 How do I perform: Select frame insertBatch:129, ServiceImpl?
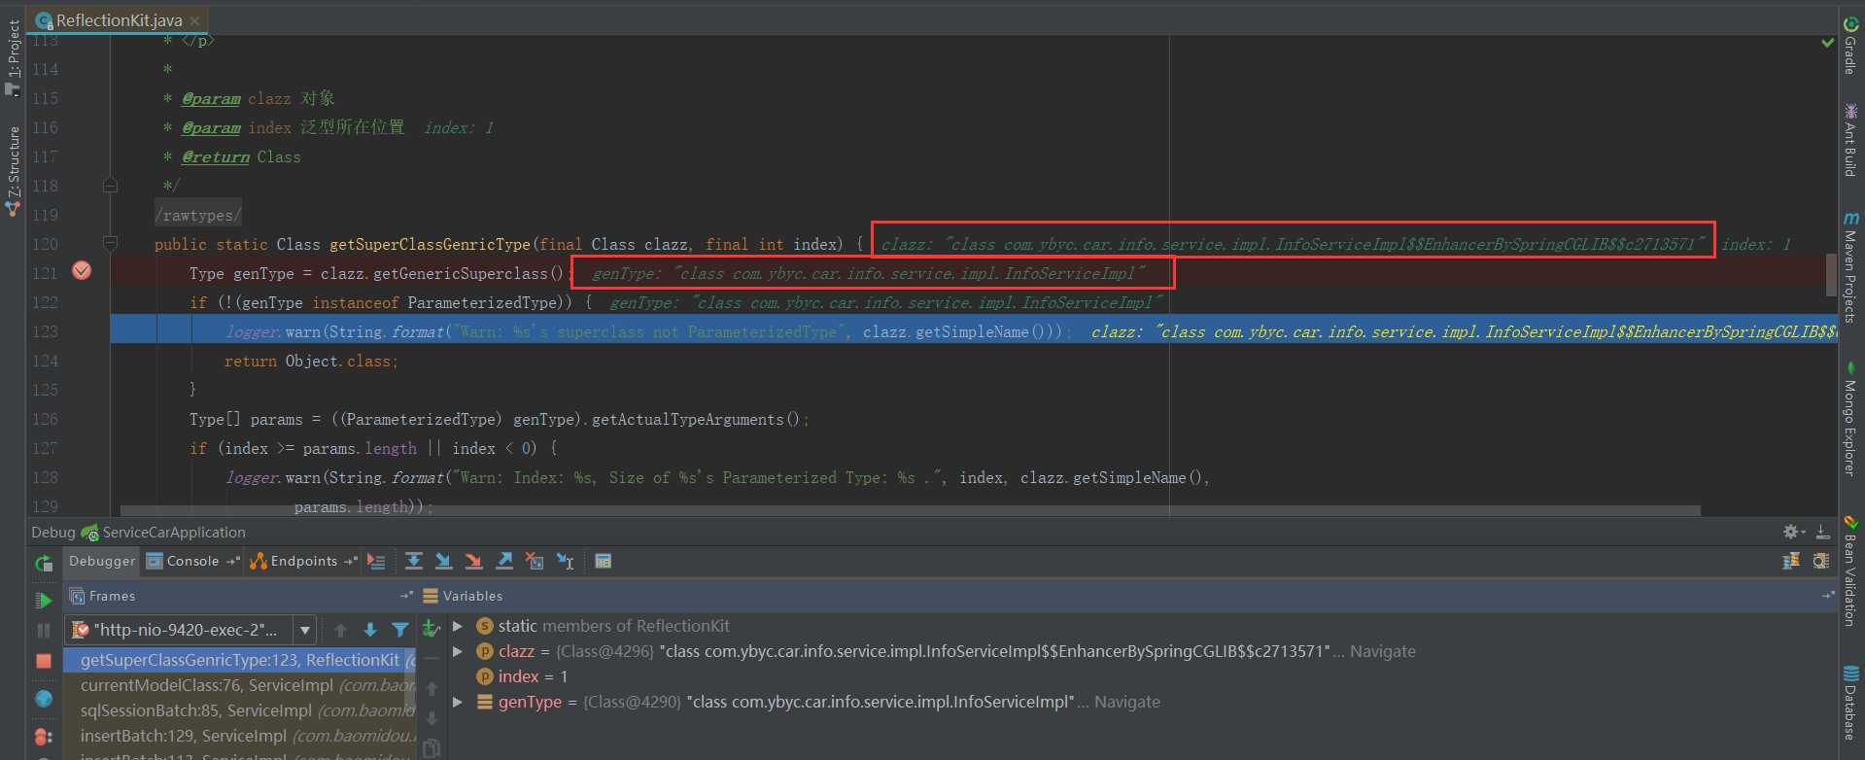pos(240,736)
